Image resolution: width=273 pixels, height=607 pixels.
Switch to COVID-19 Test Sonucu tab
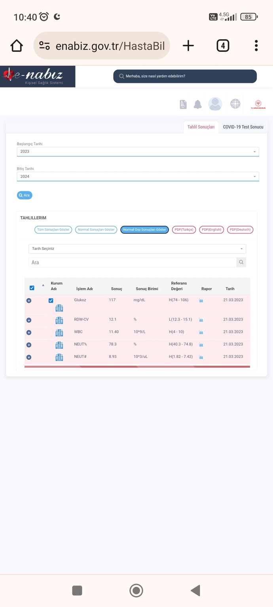[243, 127]
